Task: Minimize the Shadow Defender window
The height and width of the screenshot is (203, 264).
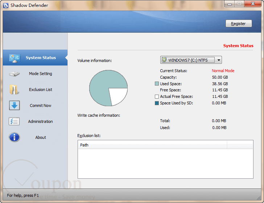Action: 229,4
